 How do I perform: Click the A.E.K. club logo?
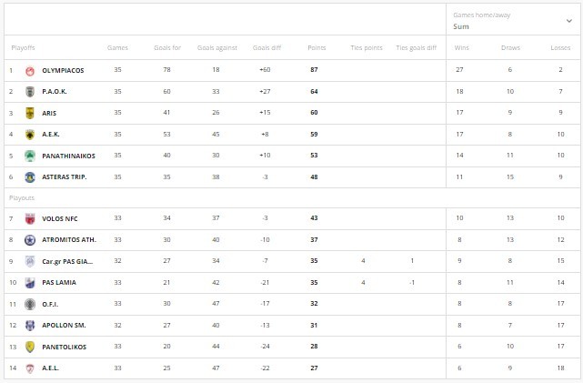pos(29,135)
